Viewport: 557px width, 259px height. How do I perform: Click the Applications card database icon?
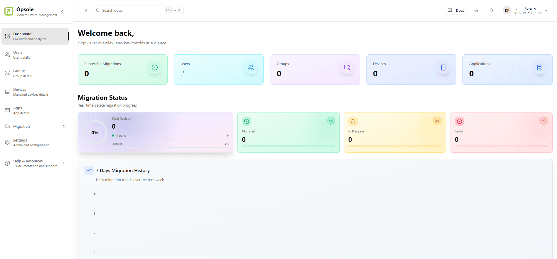point(539,68)
